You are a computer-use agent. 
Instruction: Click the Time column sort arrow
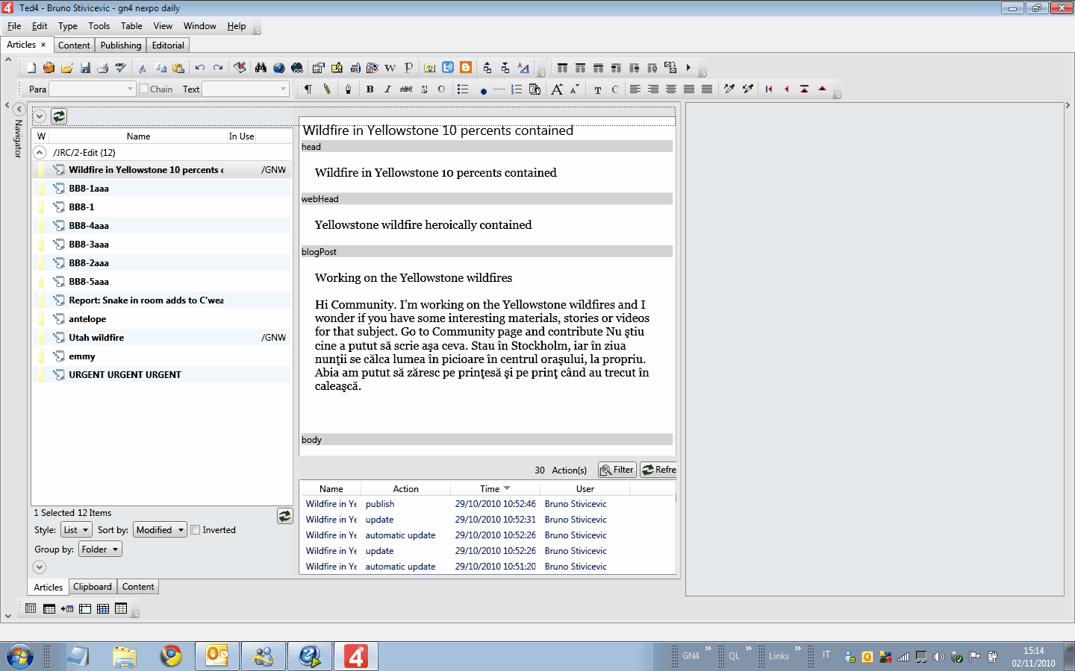click(x=508, y=488)
